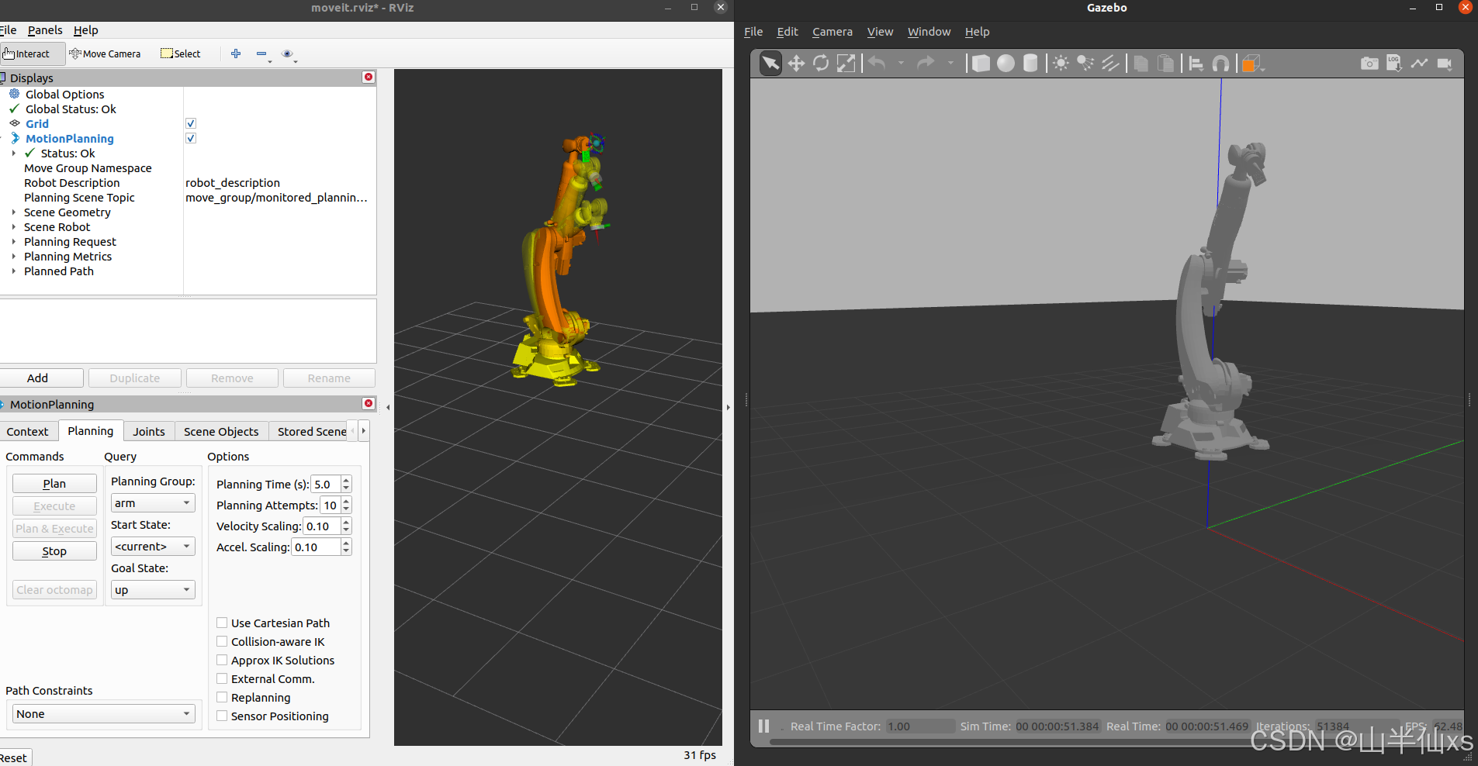Open the Start State dropdown
The image size is (1478, 766).
tap(153, 547)
